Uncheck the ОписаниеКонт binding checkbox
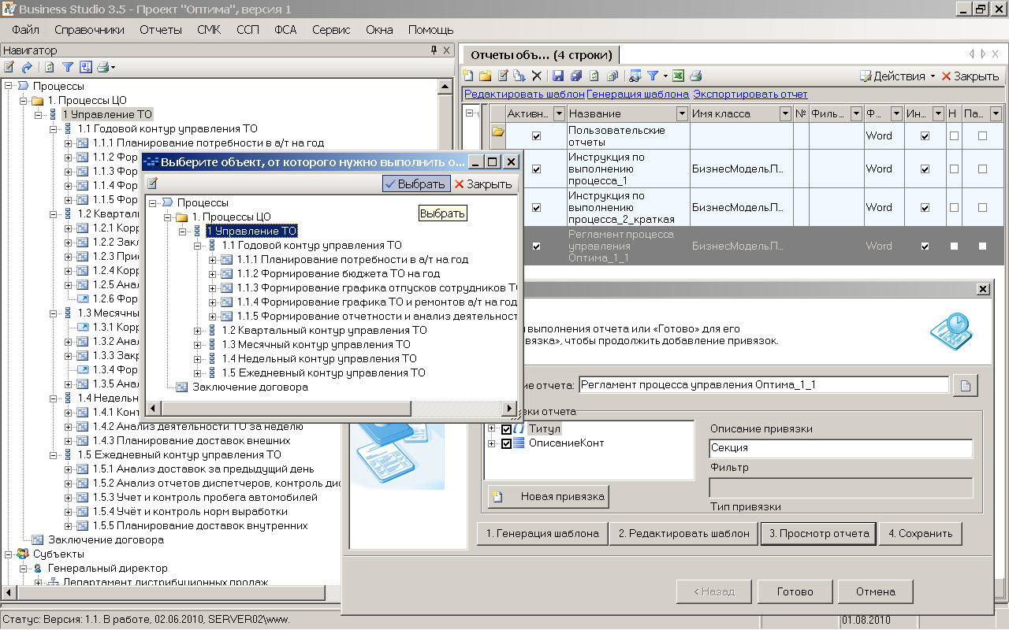The image size is (1009, 630). (506, 443)
